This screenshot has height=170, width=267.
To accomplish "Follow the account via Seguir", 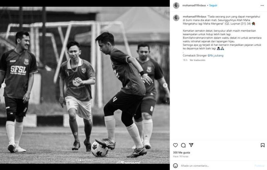I will [213, 5].
